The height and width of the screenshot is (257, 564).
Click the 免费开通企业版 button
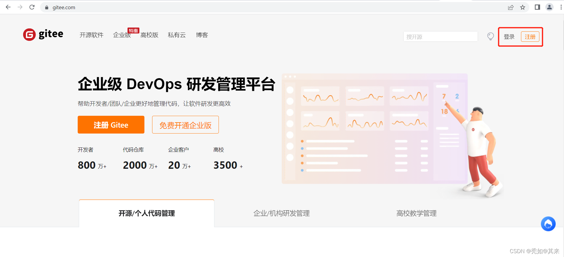185,125
